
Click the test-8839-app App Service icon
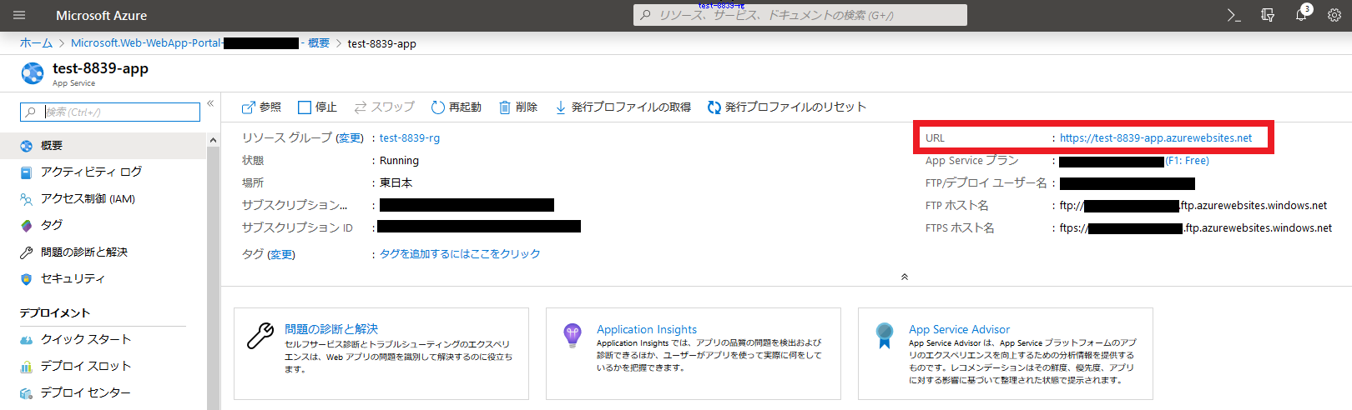pyautogui.click(x=33, y=73)
